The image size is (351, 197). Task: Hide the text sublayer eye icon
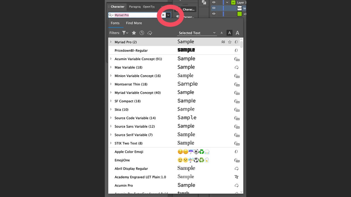coord(214,8)
